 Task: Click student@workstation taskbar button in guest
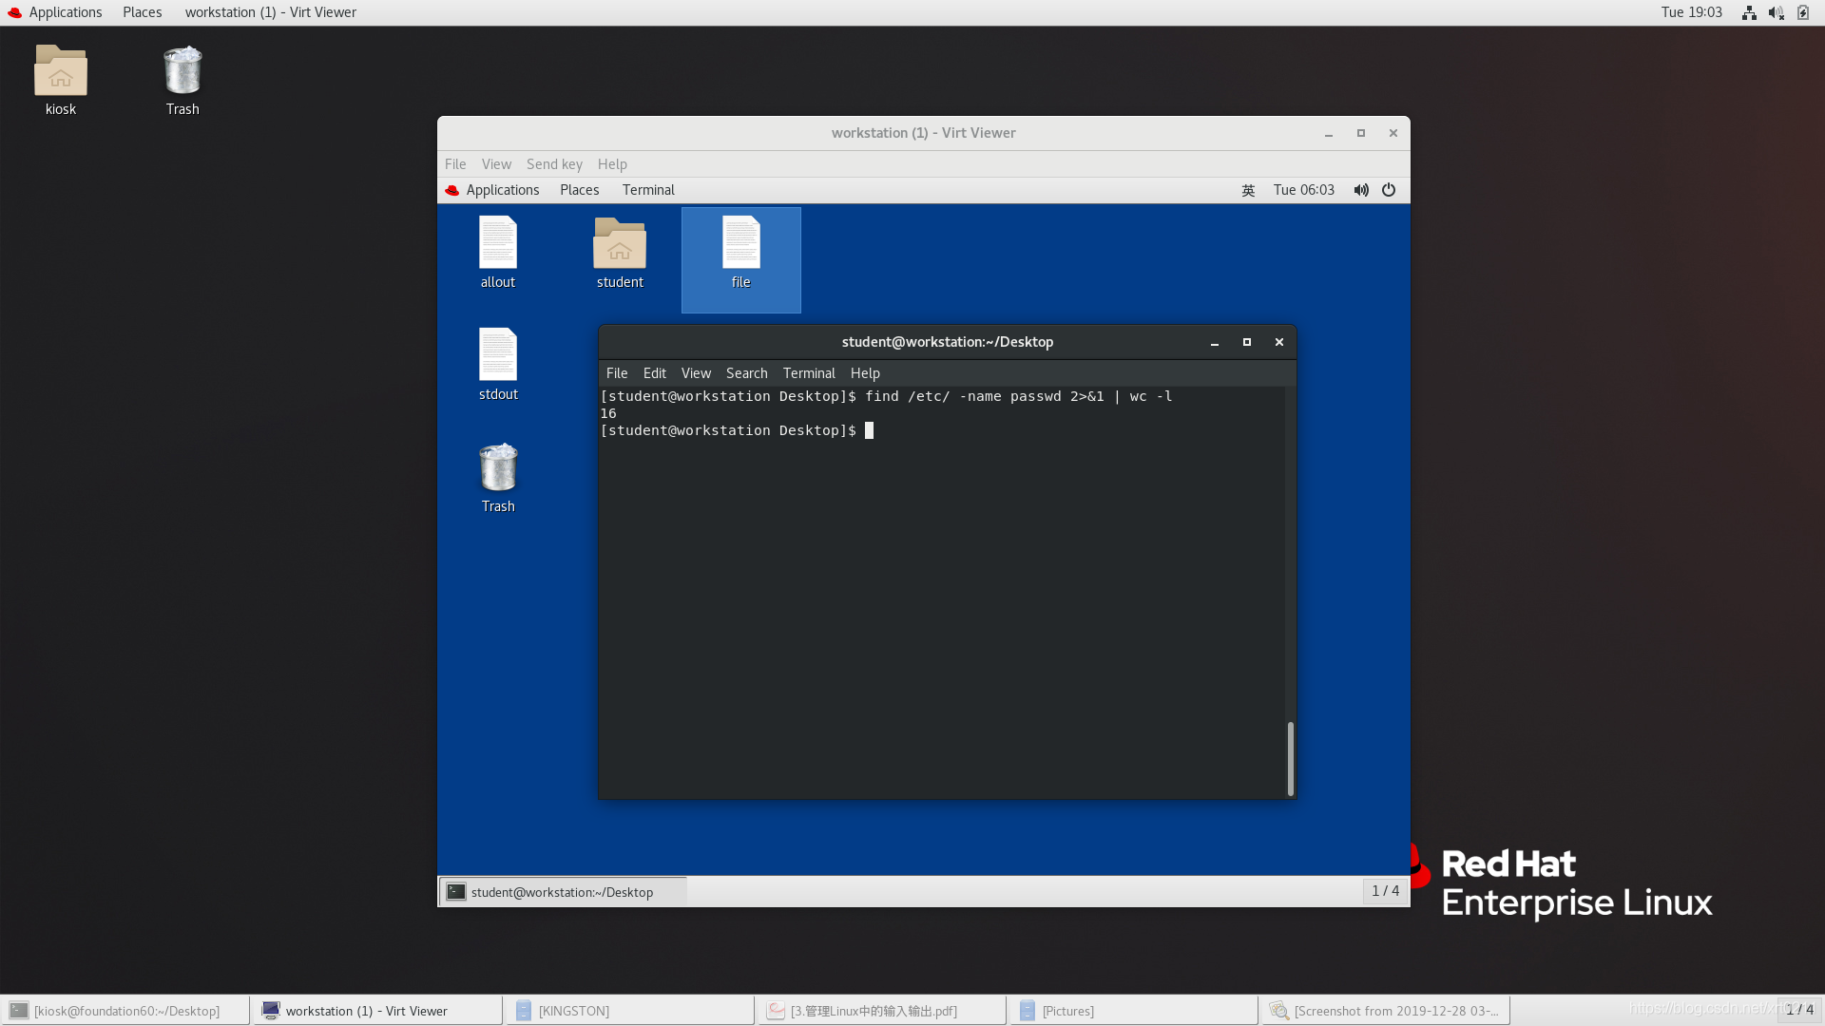pyautogui.click(x=562, y=892)
